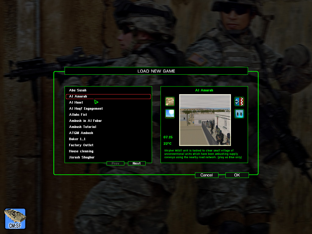312x234 pixels.
Task: Cancel the Load New Game dialog
Action: coord(207,175)
